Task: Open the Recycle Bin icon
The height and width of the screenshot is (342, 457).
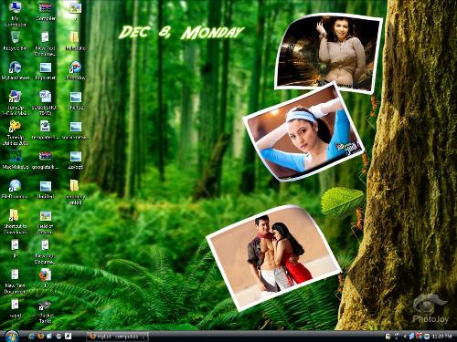Action: click(x=15, y=41)
